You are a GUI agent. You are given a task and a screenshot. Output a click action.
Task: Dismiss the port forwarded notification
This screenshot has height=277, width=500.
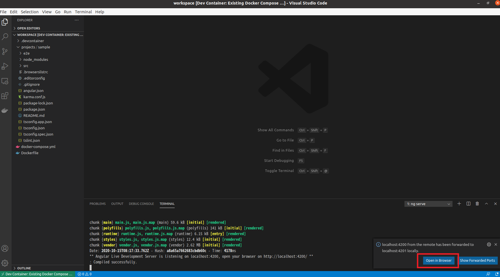pos(495,244)
